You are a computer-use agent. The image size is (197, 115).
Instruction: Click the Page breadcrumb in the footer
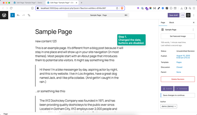click(6, 114)
